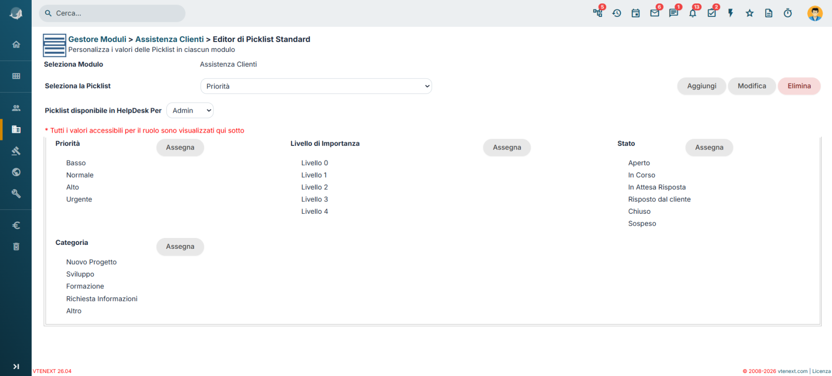Open the vtenext.com footer link

[792, 371]
